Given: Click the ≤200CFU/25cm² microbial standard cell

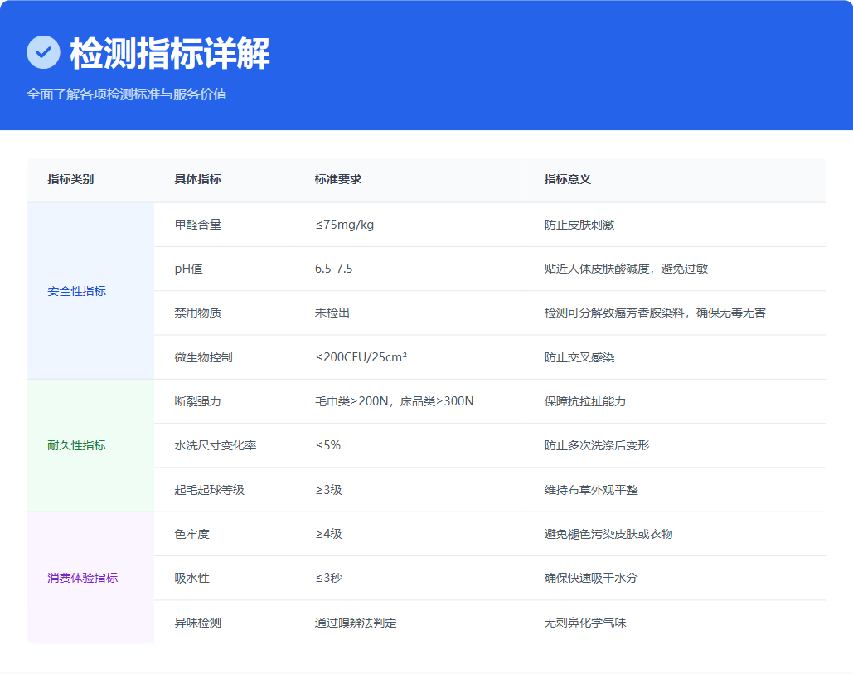Looking at the screenshot, I should [361, 357].
